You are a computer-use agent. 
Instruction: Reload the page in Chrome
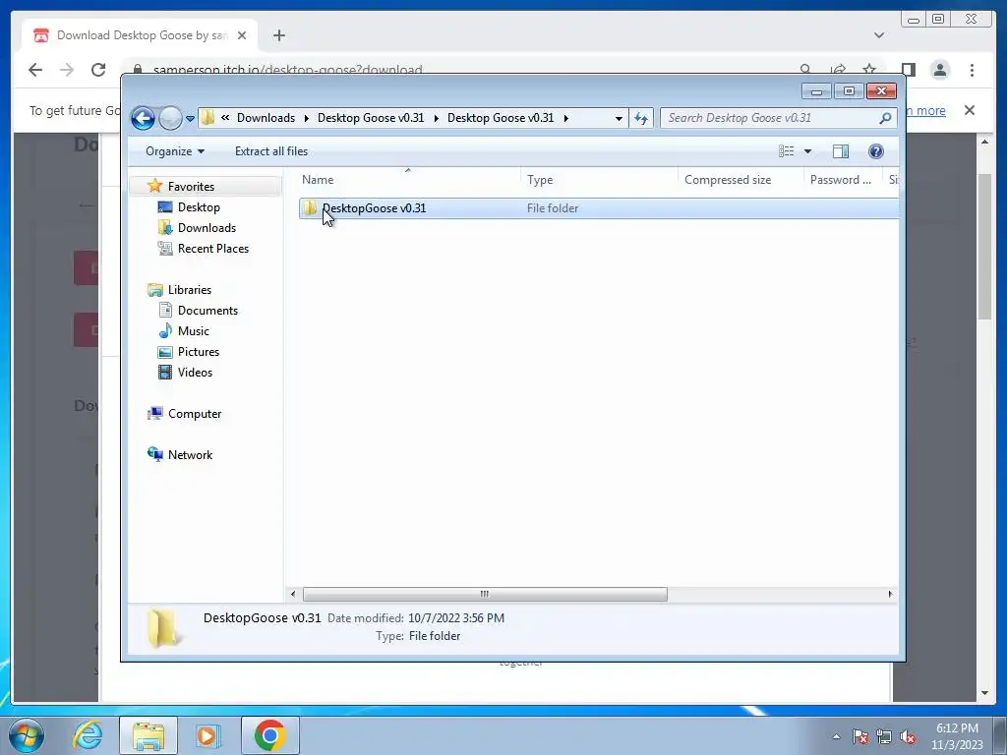pyautogui.click(x=98, y=70)
